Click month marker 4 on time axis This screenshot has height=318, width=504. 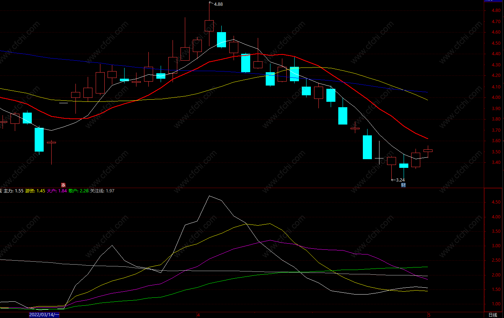click(x=199, y=315)
